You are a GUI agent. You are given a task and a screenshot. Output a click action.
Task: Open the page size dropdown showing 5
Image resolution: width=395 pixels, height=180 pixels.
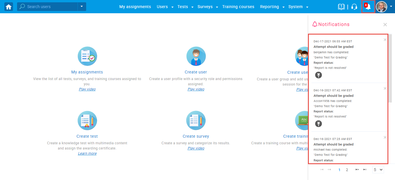point(378,170)
